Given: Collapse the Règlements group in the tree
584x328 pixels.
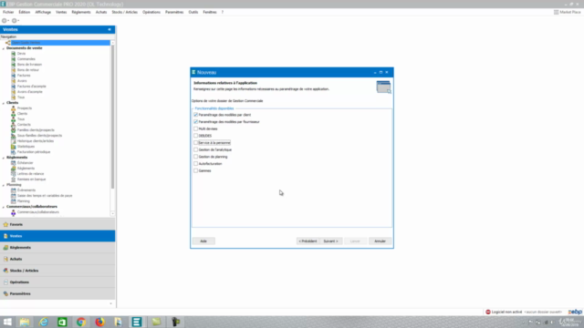Looking at the screenshot, I should click(4, 158).
